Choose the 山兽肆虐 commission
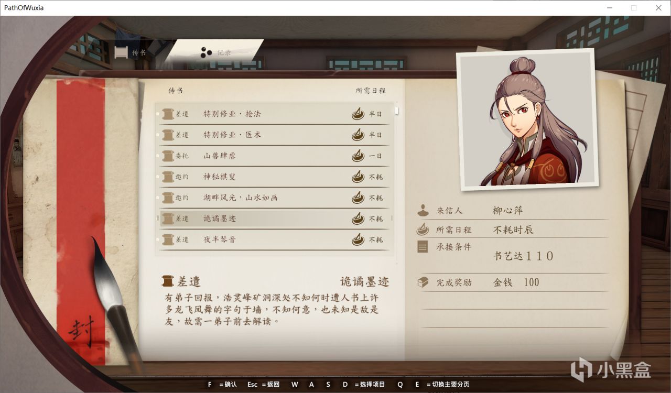The width and height of the screenshot is (671, 393). 275,156
